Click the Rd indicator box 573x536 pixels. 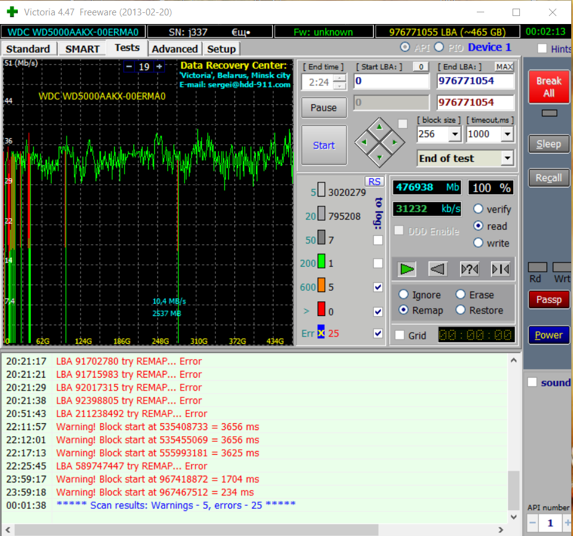tap(538, 267)
